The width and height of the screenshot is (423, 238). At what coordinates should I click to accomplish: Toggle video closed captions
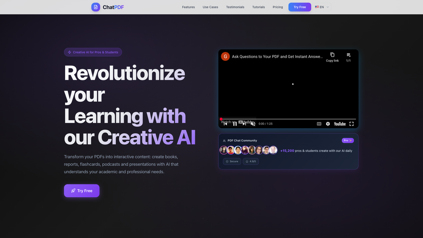point(319,124)
